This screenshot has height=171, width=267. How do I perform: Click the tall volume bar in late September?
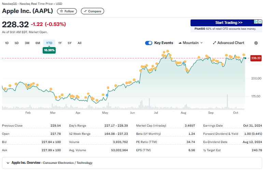[227, 102]
